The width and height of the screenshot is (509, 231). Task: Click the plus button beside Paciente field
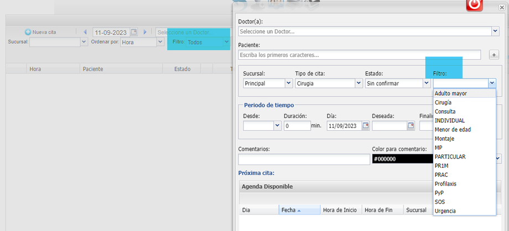[x=494, y=55]
